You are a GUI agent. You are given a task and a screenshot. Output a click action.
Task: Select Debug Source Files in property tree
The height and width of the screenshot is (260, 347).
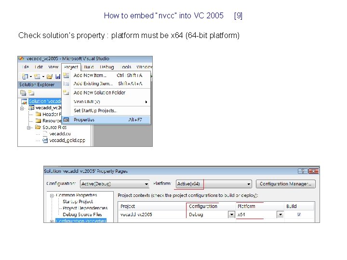click(82, 214)
